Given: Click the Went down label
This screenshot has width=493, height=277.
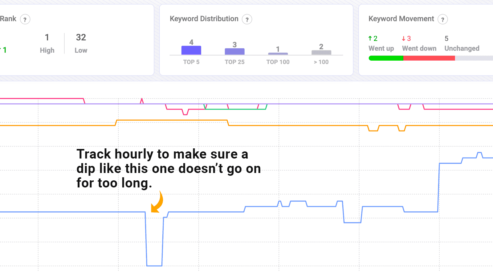Looking at the screenshot, I should click(419, 48).
